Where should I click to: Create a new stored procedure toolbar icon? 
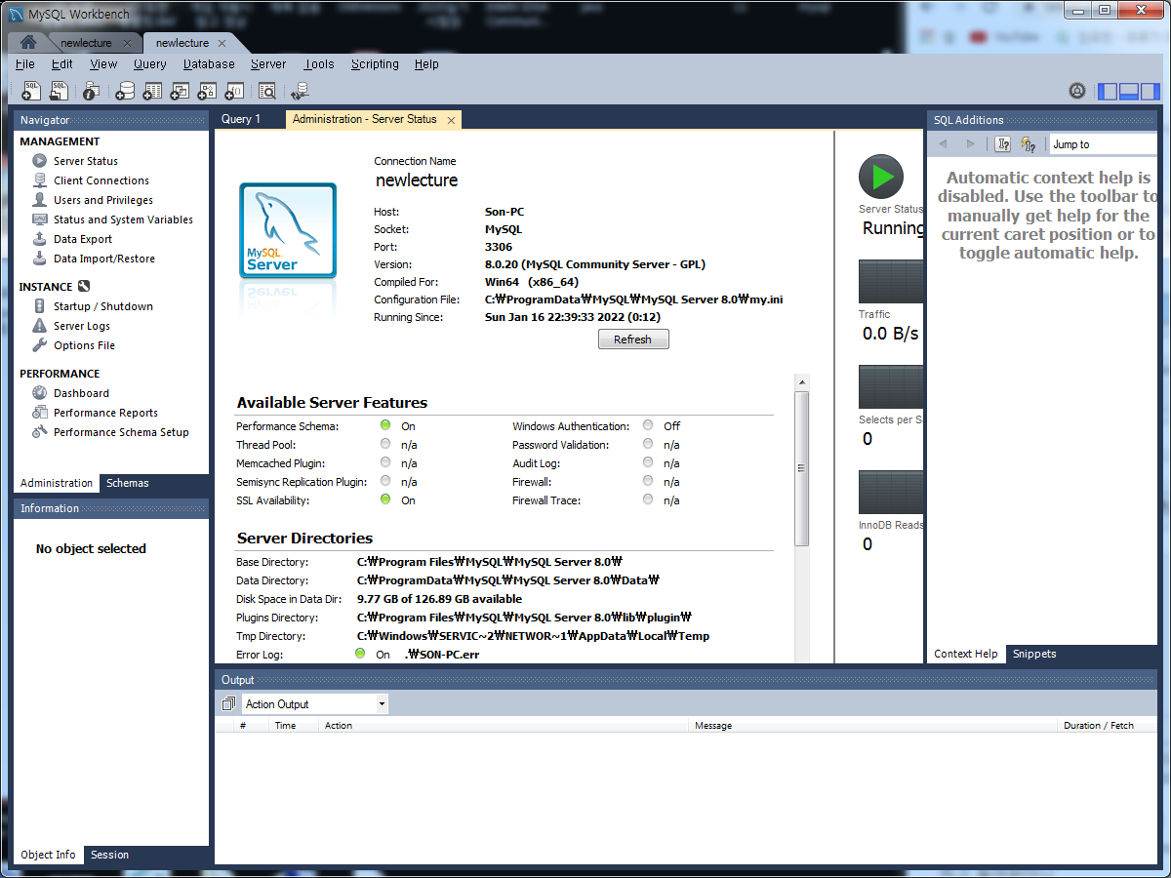coord(207,91)
